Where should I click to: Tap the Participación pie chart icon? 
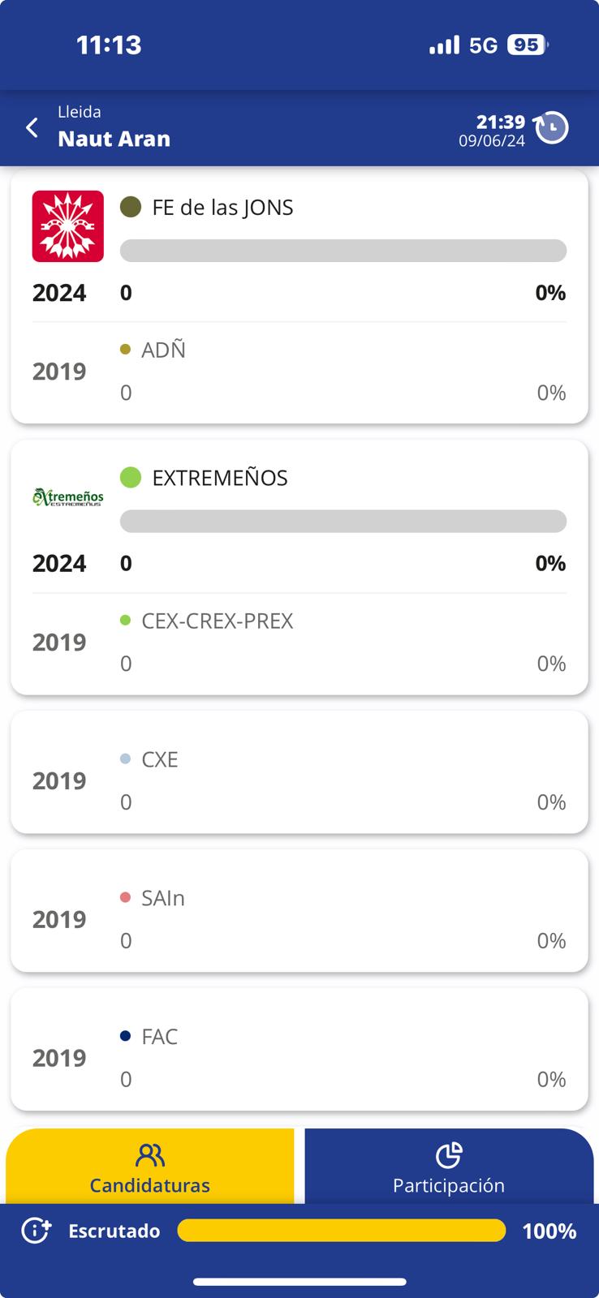point(449,1154)
